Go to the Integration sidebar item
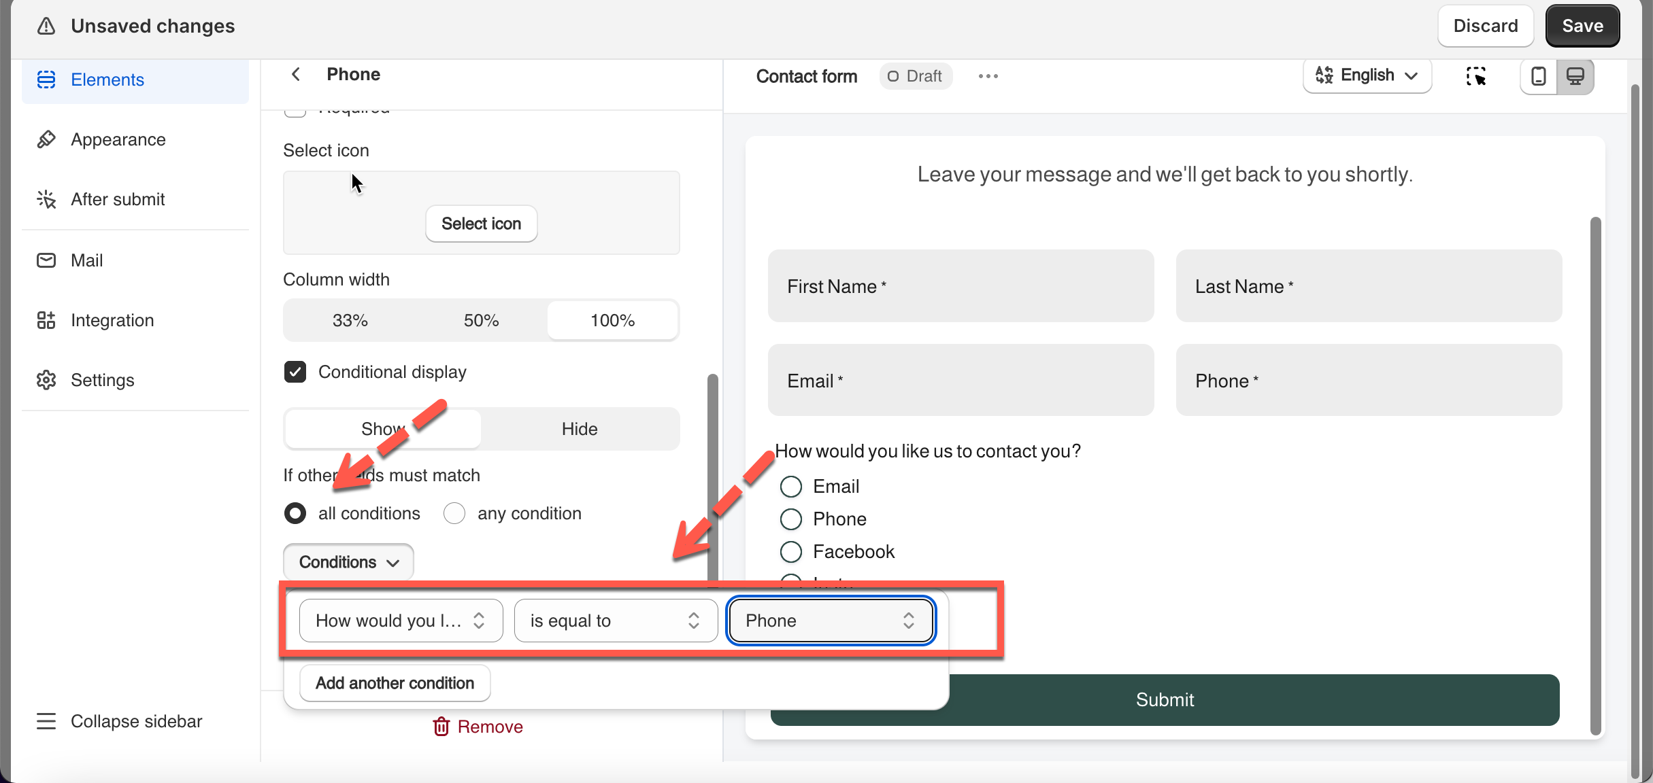The image size is (1653, 783). tap(112, 320)
